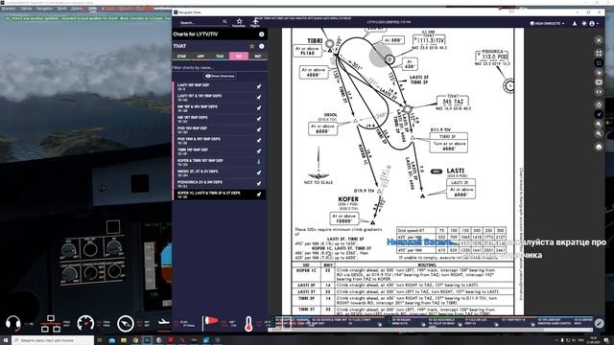Image resolution: width=614 pixels, height=345 pixels.
Task: Click the pinned charts strip horizontal scrollbar
Action: pos(430,330)
